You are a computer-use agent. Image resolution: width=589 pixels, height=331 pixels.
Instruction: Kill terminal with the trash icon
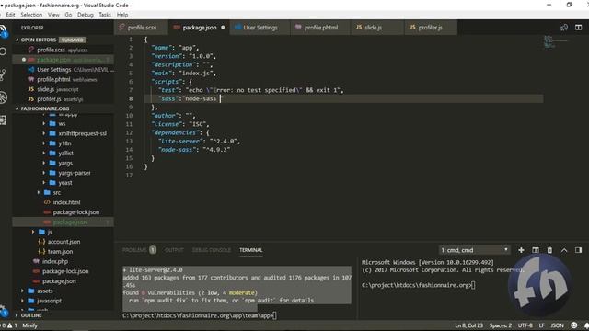(549, 250)
